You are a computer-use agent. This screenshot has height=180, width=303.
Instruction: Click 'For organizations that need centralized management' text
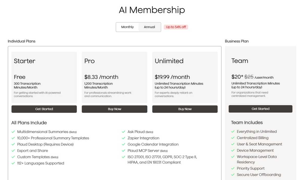coord(250,94)
